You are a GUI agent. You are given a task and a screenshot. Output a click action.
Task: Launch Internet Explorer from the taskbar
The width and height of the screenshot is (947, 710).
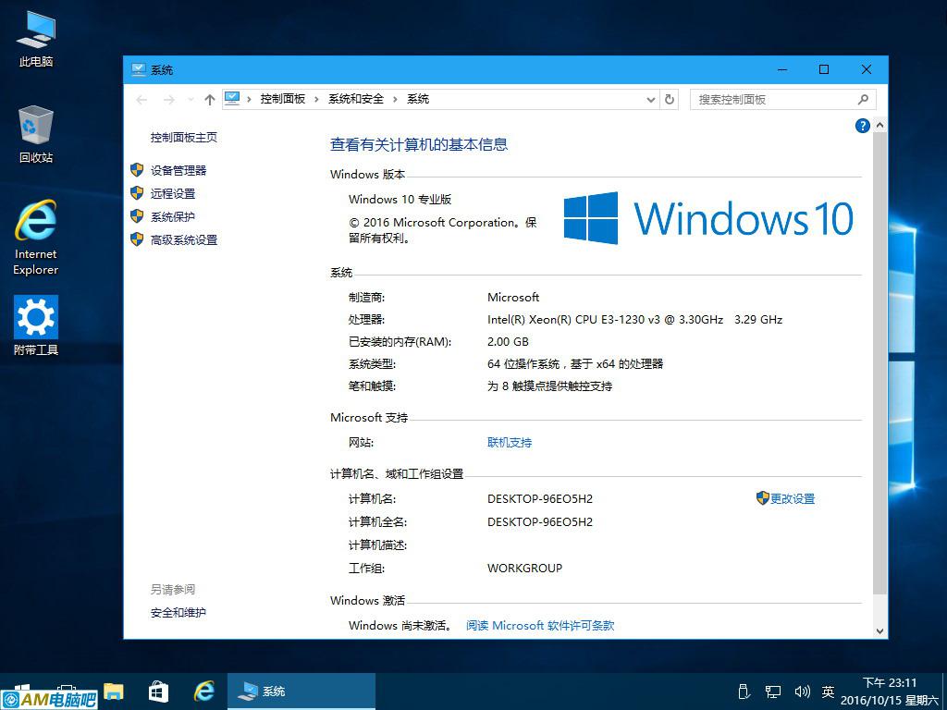(x=204, y=692)
